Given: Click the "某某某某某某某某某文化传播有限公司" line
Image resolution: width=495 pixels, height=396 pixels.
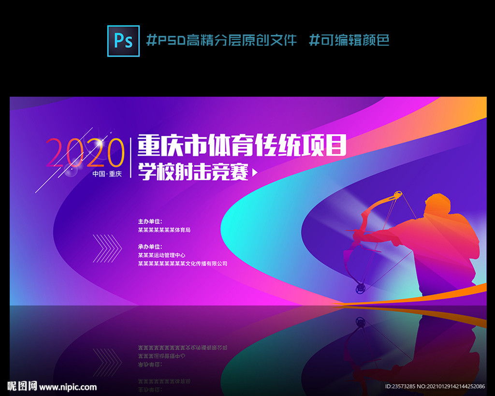Looking at the screenshot, I should point(182,264).
